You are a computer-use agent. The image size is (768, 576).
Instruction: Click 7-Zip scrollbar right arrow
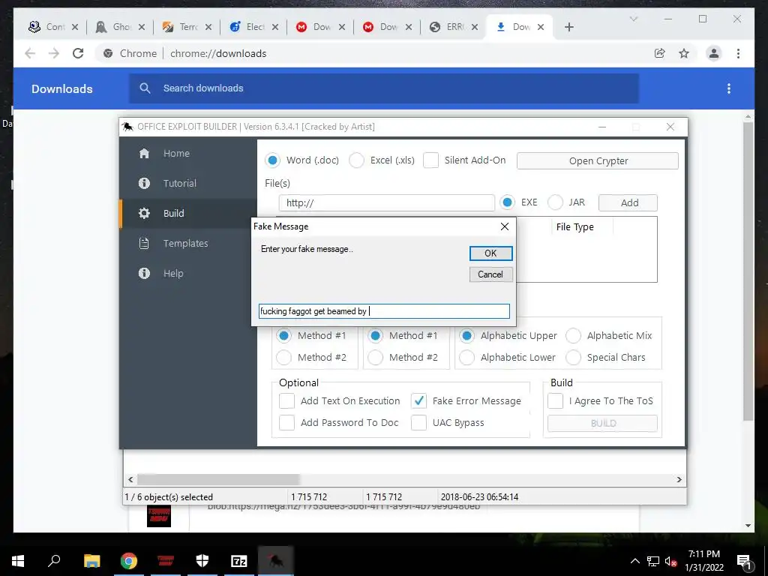click(x=679, y=479)
